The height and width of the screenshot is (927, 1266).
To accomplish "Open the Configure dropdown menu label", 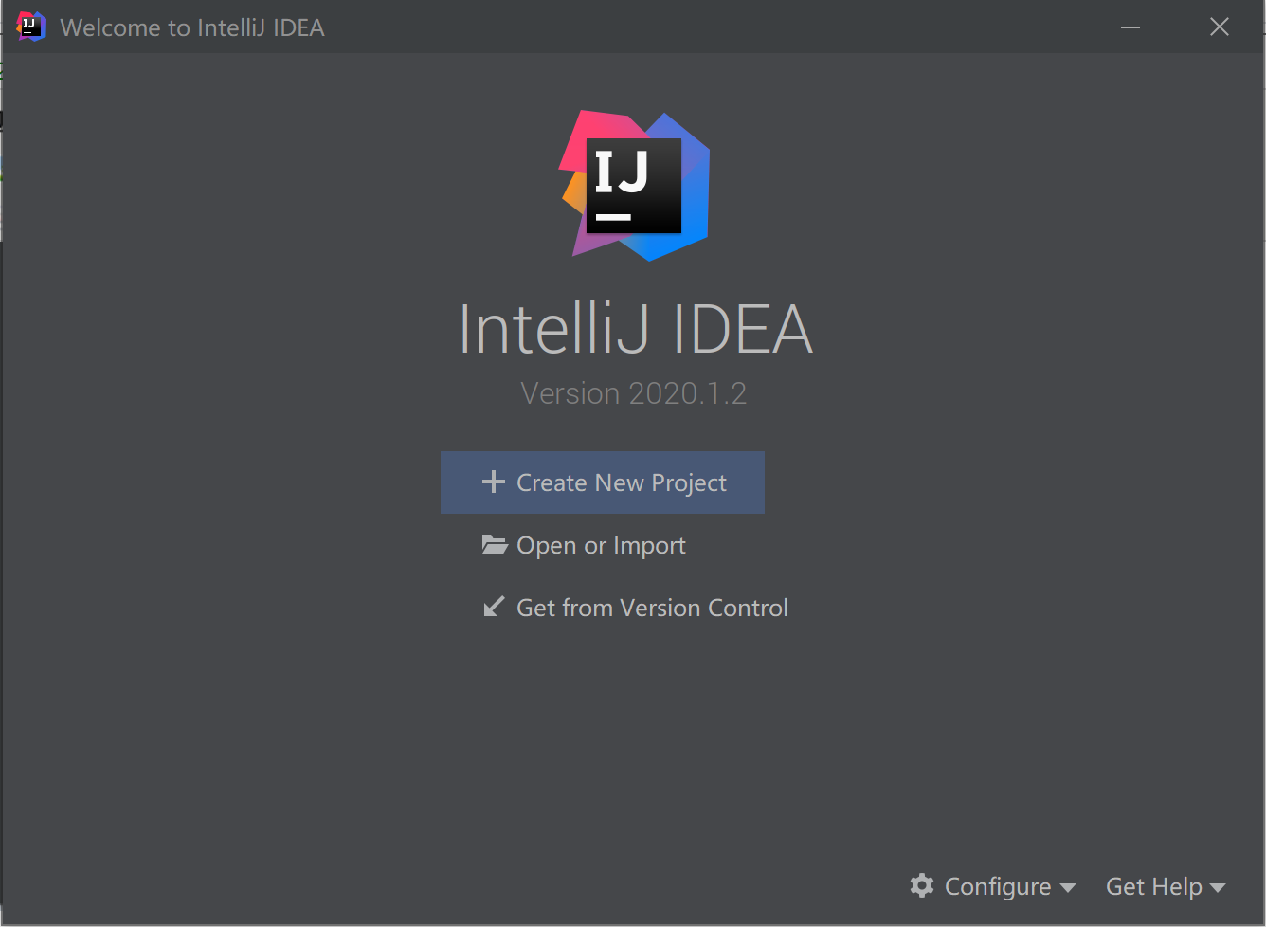I will click(x=997, y=886).
